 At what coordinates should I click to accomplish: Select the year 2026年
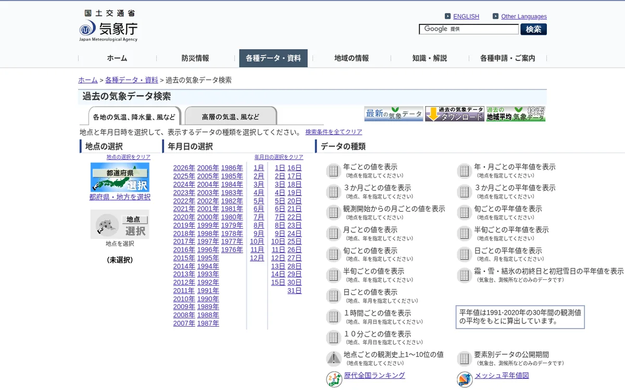pos(184,168)
